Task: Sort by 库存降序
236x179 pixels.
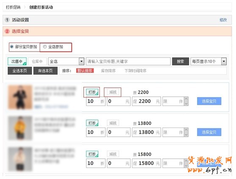Action: coord(108,71)
